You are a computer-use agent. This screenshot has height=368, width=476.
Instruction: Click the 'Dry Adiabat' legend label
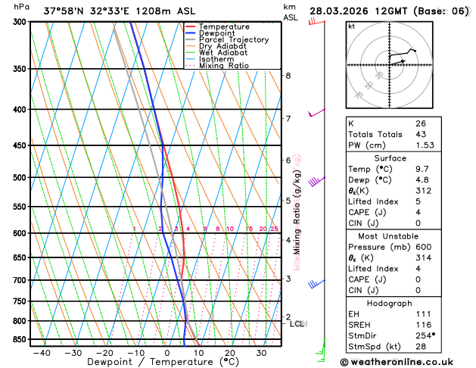tap(222, 46)
